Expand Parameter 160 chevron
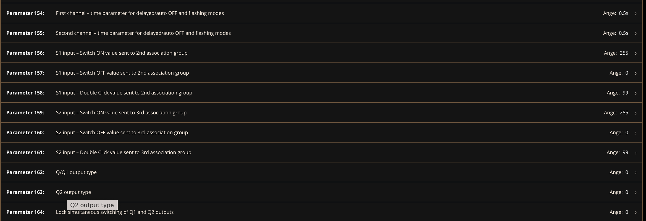Screen dimensions: 646x221 coord(636,133)
